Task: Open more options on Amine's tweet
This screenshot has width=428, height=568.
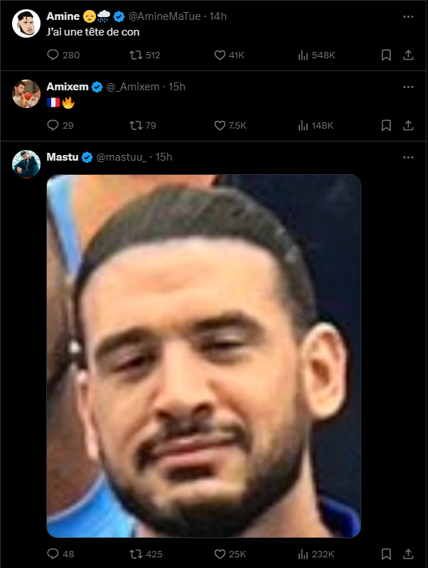Action: coord(408,16)
